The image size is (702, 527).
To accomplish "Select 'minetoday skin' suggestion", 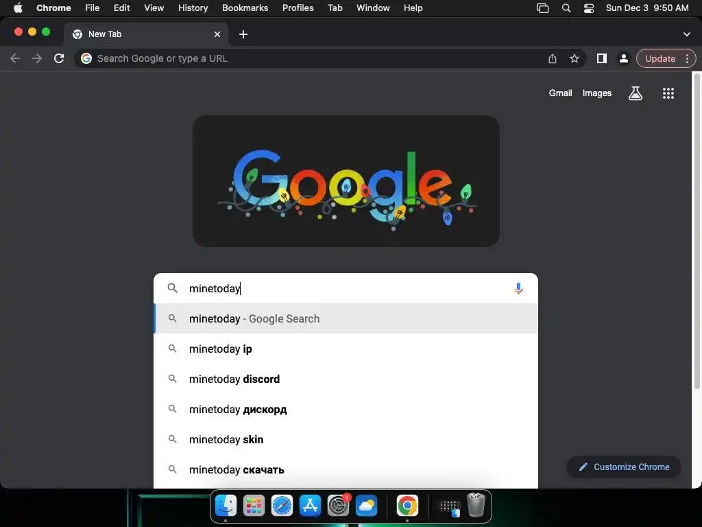I will [346, 439].
